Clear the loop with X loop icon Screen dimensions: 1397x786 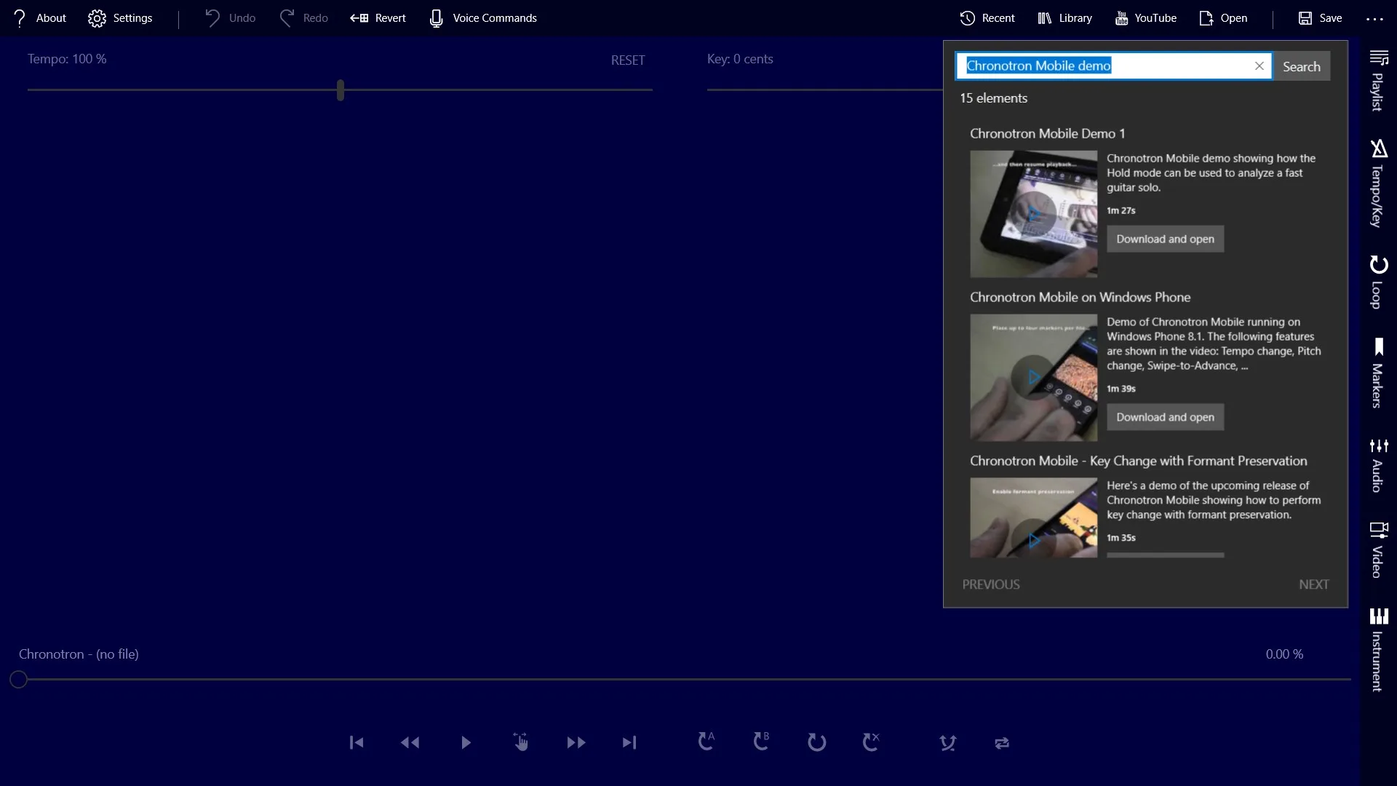click(x=871, y=741)
